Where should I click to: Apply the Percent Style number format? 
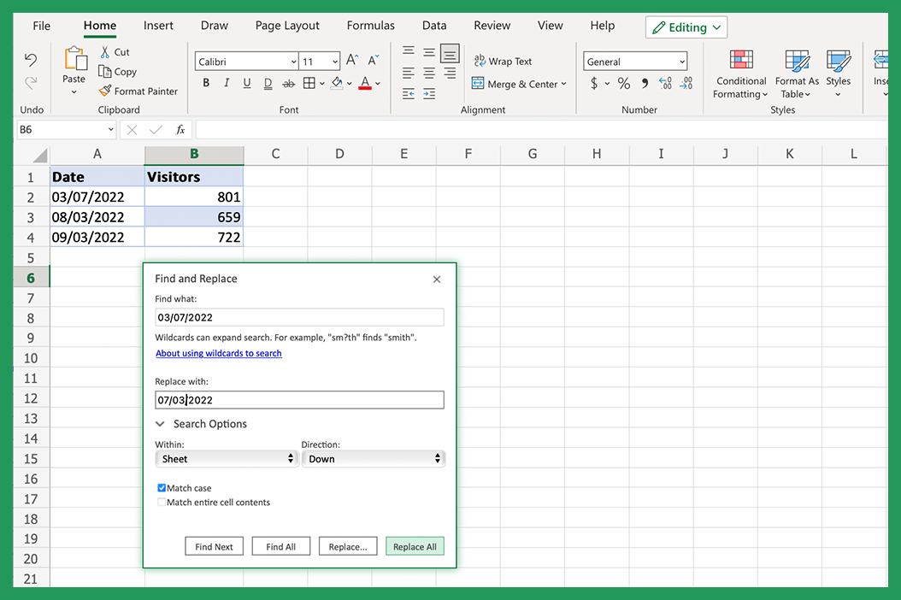coord(623,84)
